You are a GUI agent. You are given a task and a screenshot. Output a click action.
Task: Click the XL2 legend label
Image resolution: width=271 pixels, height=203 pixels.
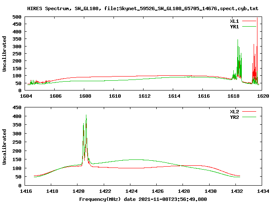[235, 112]
